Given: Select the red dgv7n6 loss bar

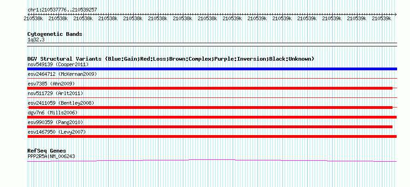Looking at the screenshot, I should coord(212,117).
